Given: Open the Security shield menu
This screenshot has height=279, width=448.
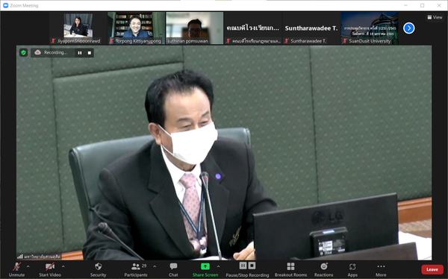Looking at the screenshot, I should coord(98,270).
